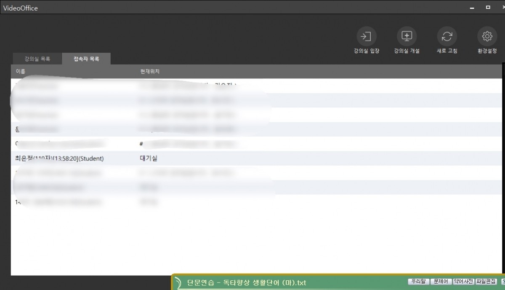Switch to the 강의실 목록 tab
This screenshot has width=505, height=290.
37,59
